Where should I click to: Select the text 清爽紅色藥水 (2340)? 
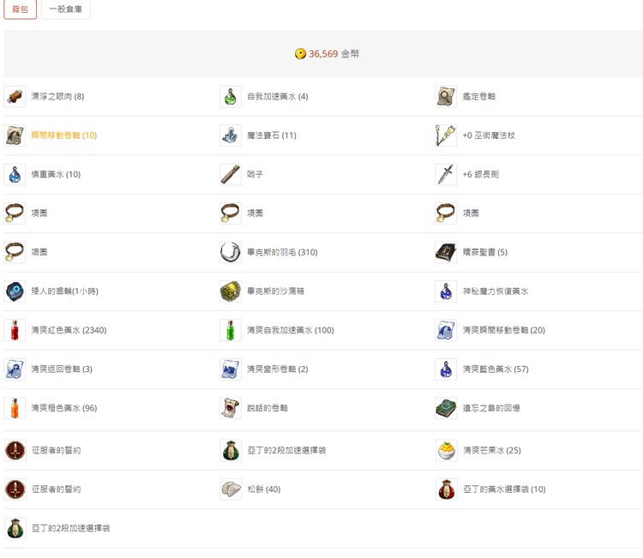[69, 331]
